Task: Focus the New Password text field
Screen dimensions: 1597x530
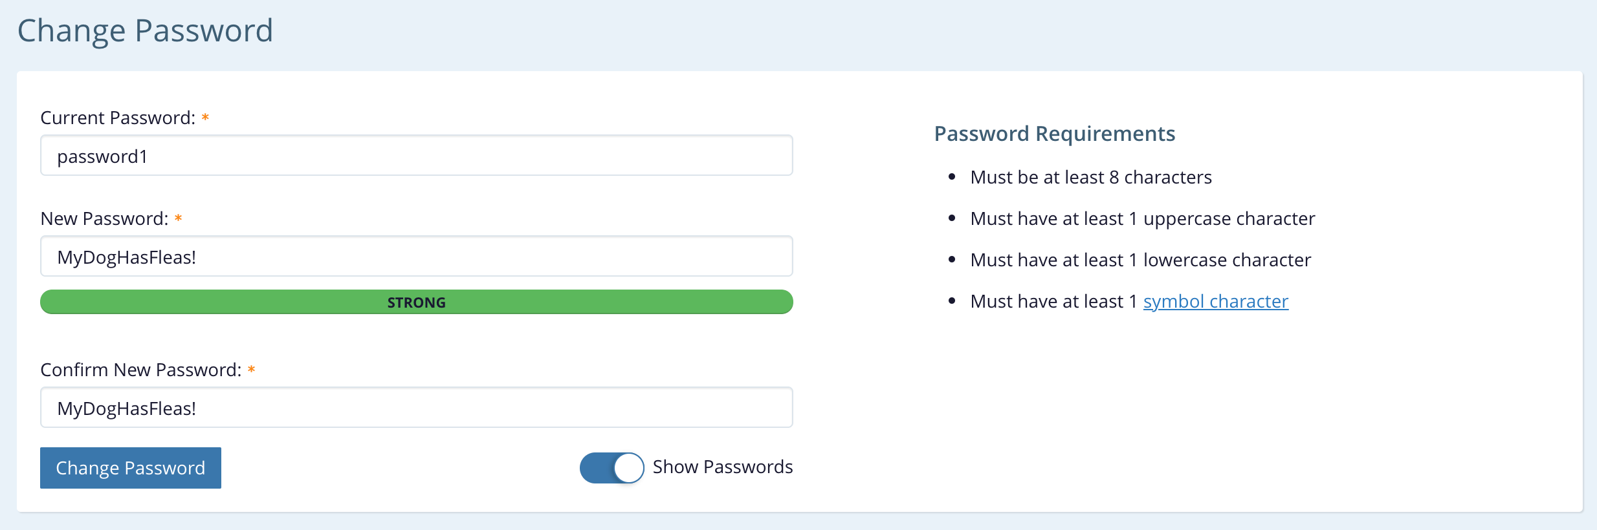Action: (416, 257)
